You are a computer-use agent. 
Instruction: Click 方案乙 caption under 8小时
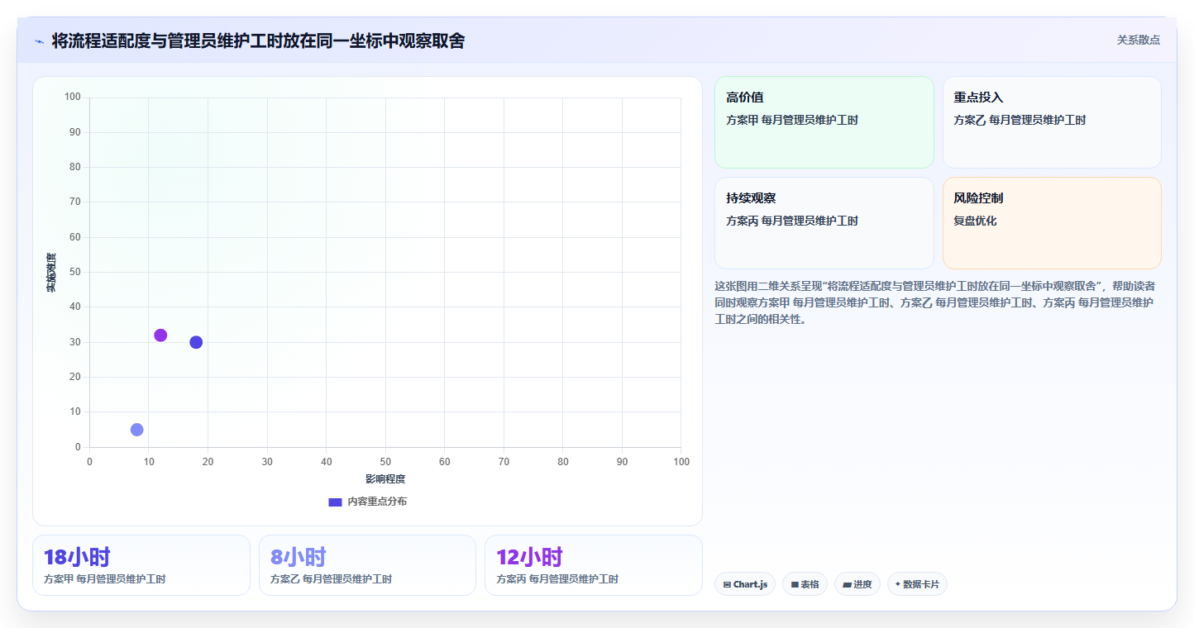[332, 579]
